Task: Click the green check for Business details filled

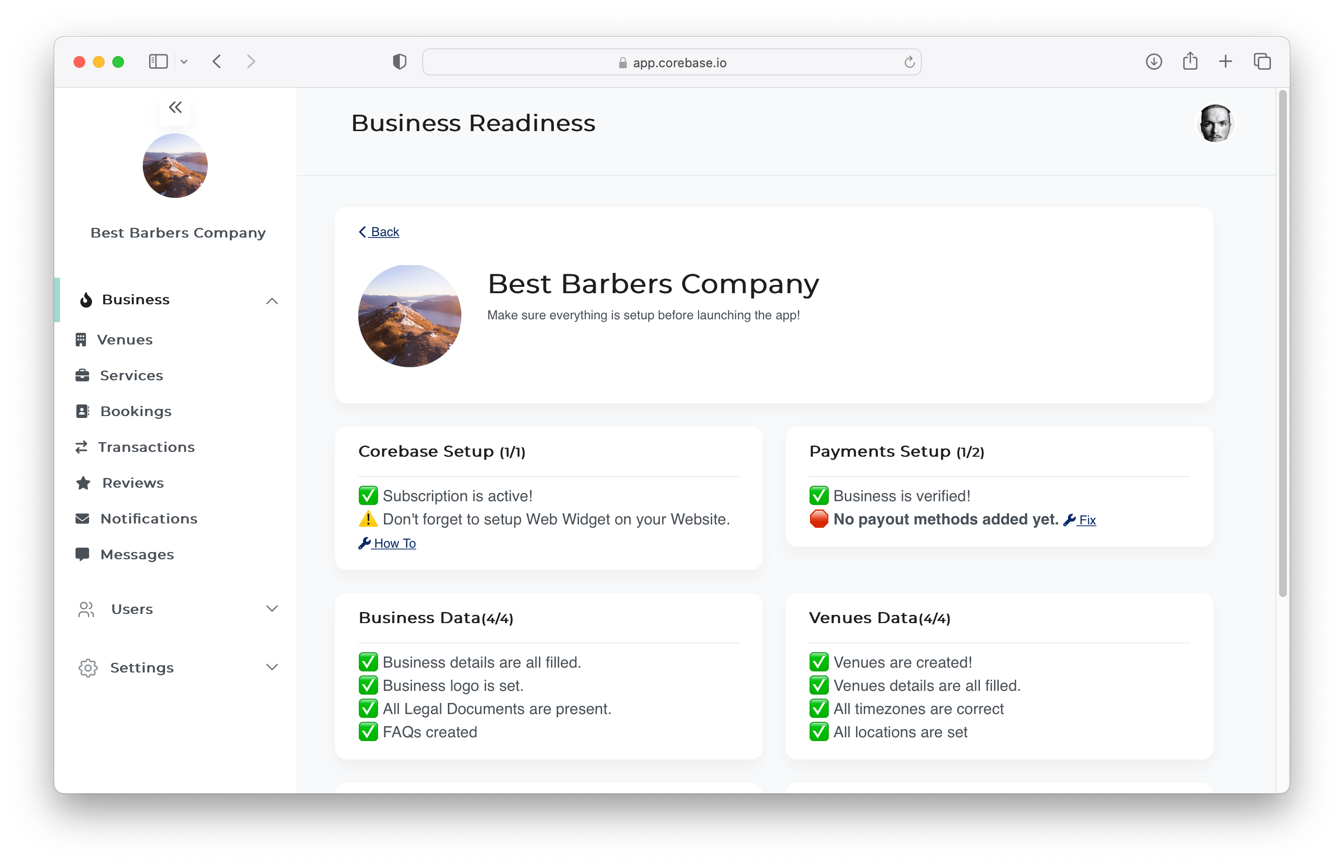Action: (368, 662)
